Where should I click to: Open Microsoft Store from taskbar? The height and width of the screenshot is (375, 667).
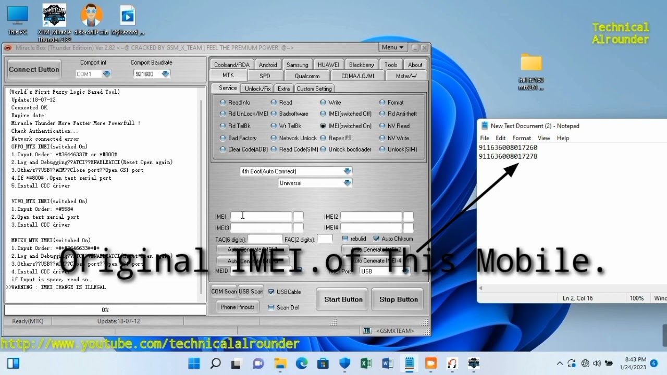[x=323, y=363]
